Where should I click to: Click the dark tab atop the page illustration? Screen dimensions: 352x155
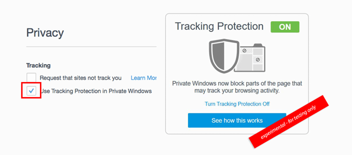pos(258,45)
